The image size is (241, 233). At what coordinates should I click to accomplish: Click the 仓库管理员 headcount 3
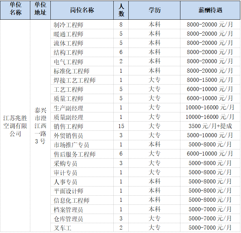coord(121,218)
